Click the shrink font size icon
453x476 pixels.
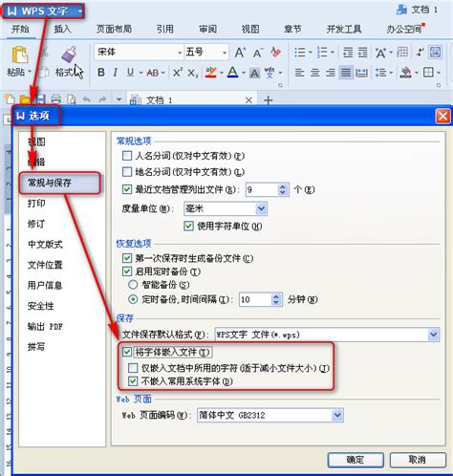258,53
